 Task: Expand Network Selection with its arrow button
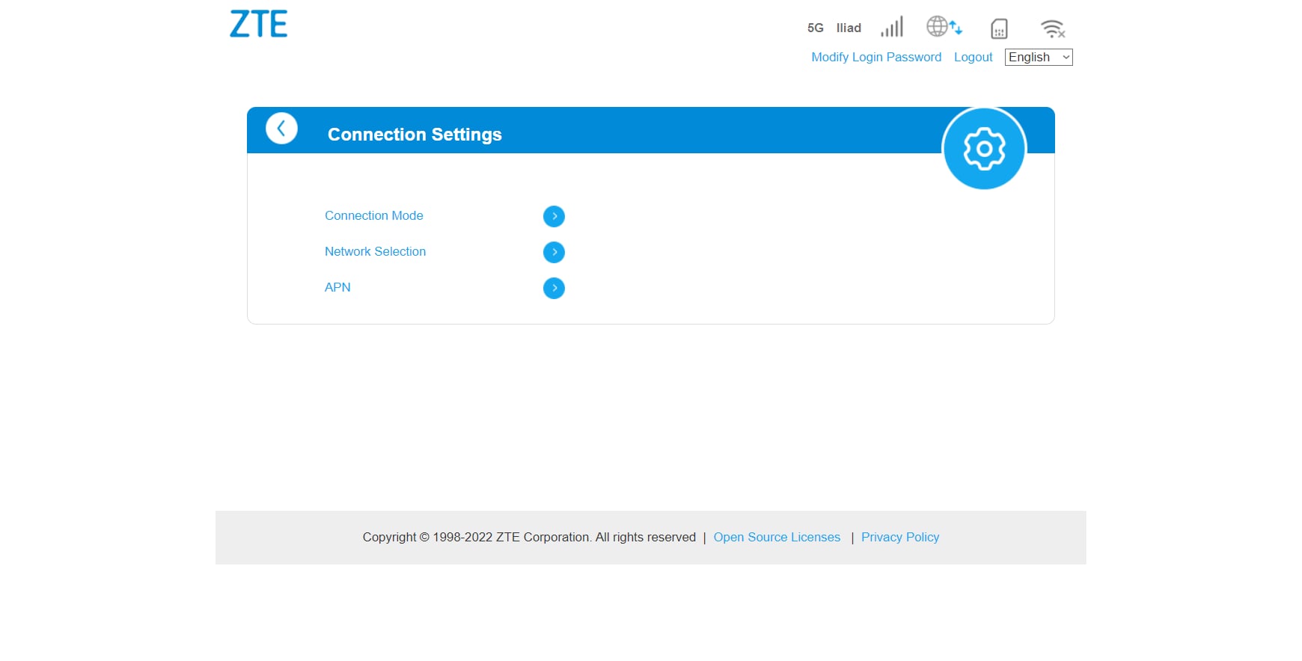click(x=554, y=252)
